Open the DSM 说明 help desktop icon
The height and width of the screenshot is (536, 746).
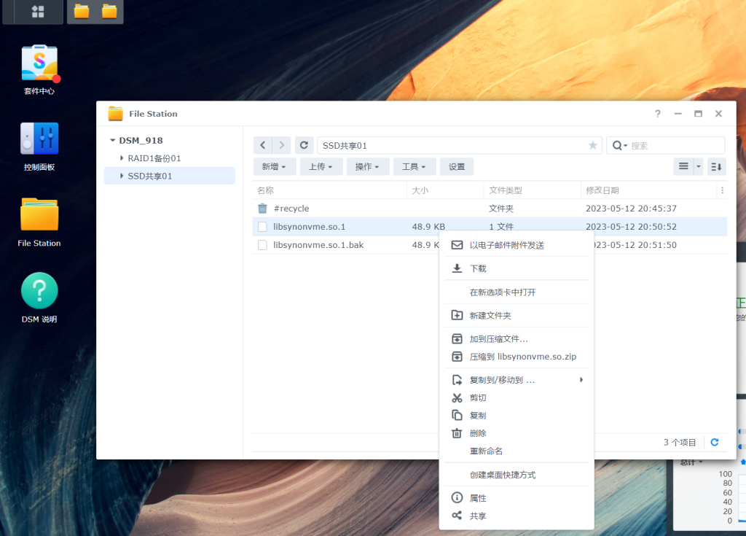39,291
